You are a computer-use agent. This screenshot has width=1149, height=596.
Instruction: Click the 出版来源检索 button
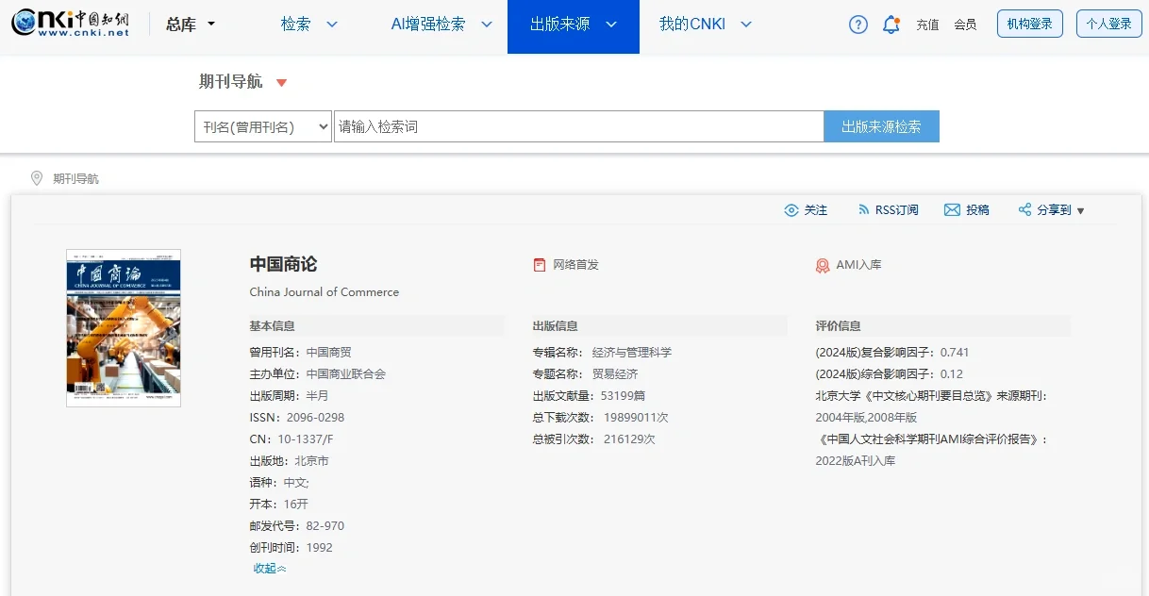coord(881,126)
